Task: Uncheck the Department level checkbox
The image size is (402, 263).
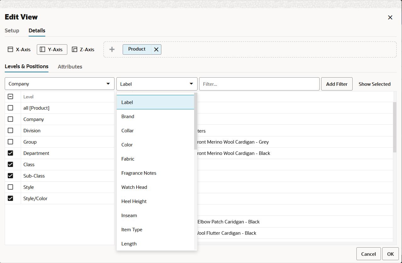Action: (x=10, y=153)
